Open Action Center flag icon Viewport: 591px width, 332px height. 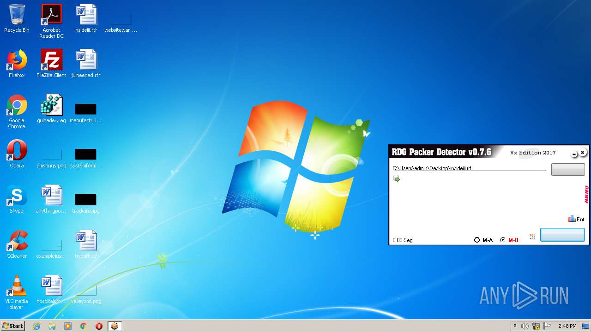coord(547,326)
